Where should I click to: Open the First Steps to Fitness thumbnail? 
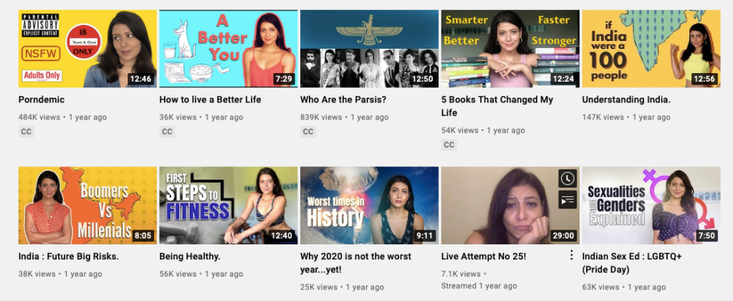click(x=229, y=205)
